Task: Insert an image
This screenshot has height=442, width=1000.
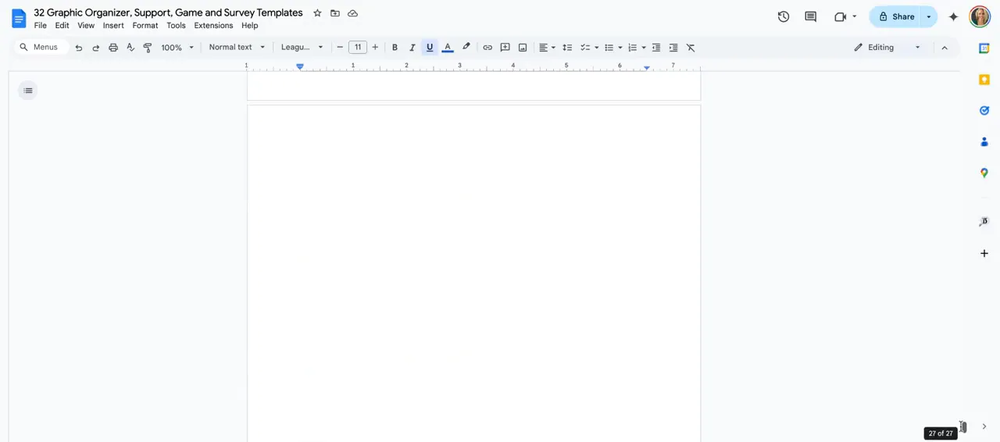Action: click(523, 48)
